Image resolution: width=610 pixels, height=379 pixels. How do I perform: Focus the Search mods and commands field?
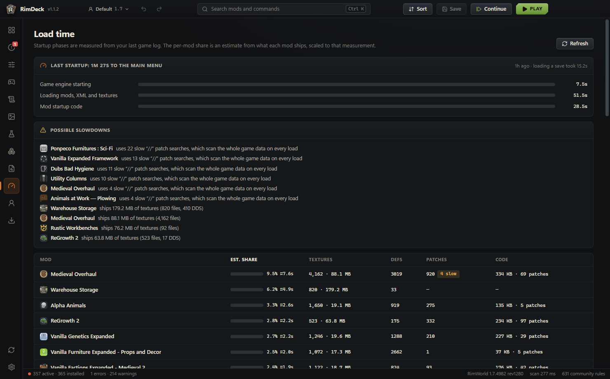pyautogui.click(x=284, y=9)
